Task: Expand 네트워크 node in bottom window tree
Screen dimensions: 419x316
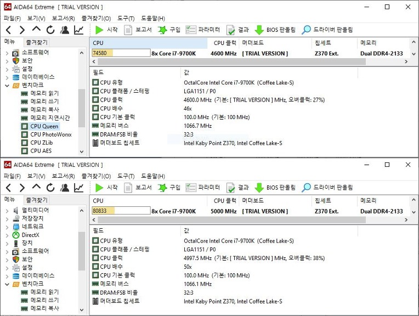Action: [x=7, y=227]
